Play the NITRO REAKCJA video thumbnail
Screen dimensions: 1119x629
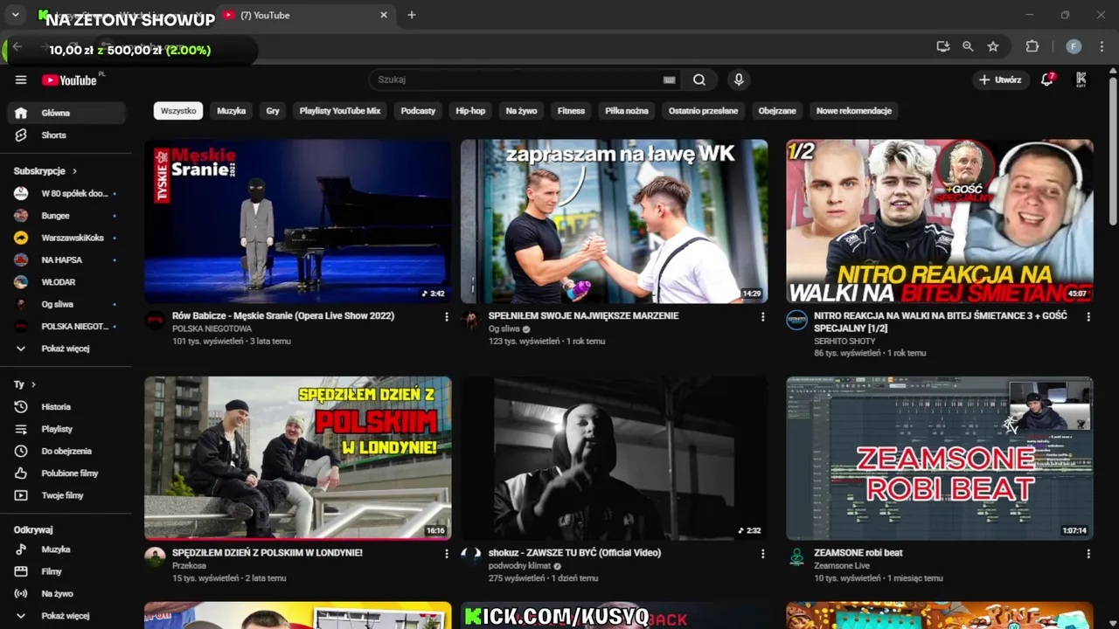[x=940, y=222]
